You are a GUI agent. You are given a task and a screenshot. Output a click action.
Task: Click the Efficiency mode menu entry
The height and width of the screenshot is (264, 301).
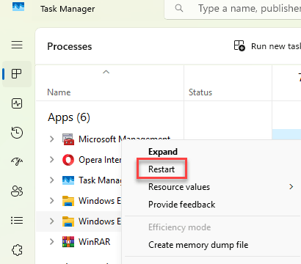tap(179, 227)
